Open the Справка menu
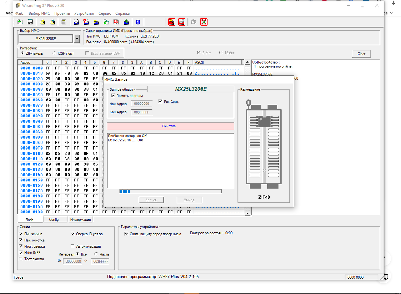This screenshot has width=401, height=294. click(122, 13)
